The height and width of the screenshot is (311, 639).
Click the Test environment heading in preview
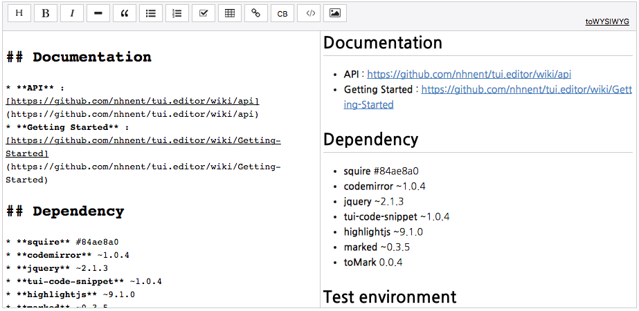[x=390, y=296]
